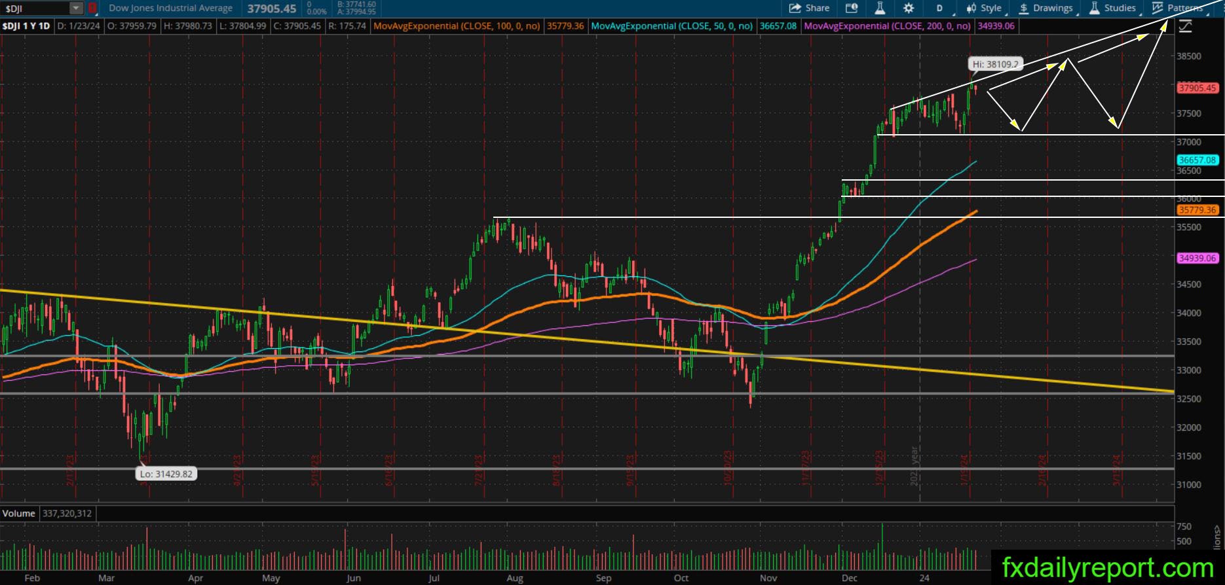Image resolution: width=1225 pixels, height=585 pixels.
Task: Click the magenta EMA value 34939.06 in header
Action: click(x=996, y=26)
